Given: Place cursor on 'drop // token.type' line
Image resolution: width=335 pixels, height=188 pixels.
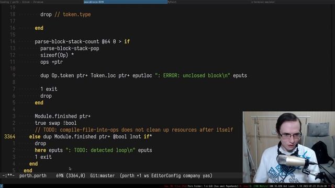Looking at the screenshot, I should 65,15.
